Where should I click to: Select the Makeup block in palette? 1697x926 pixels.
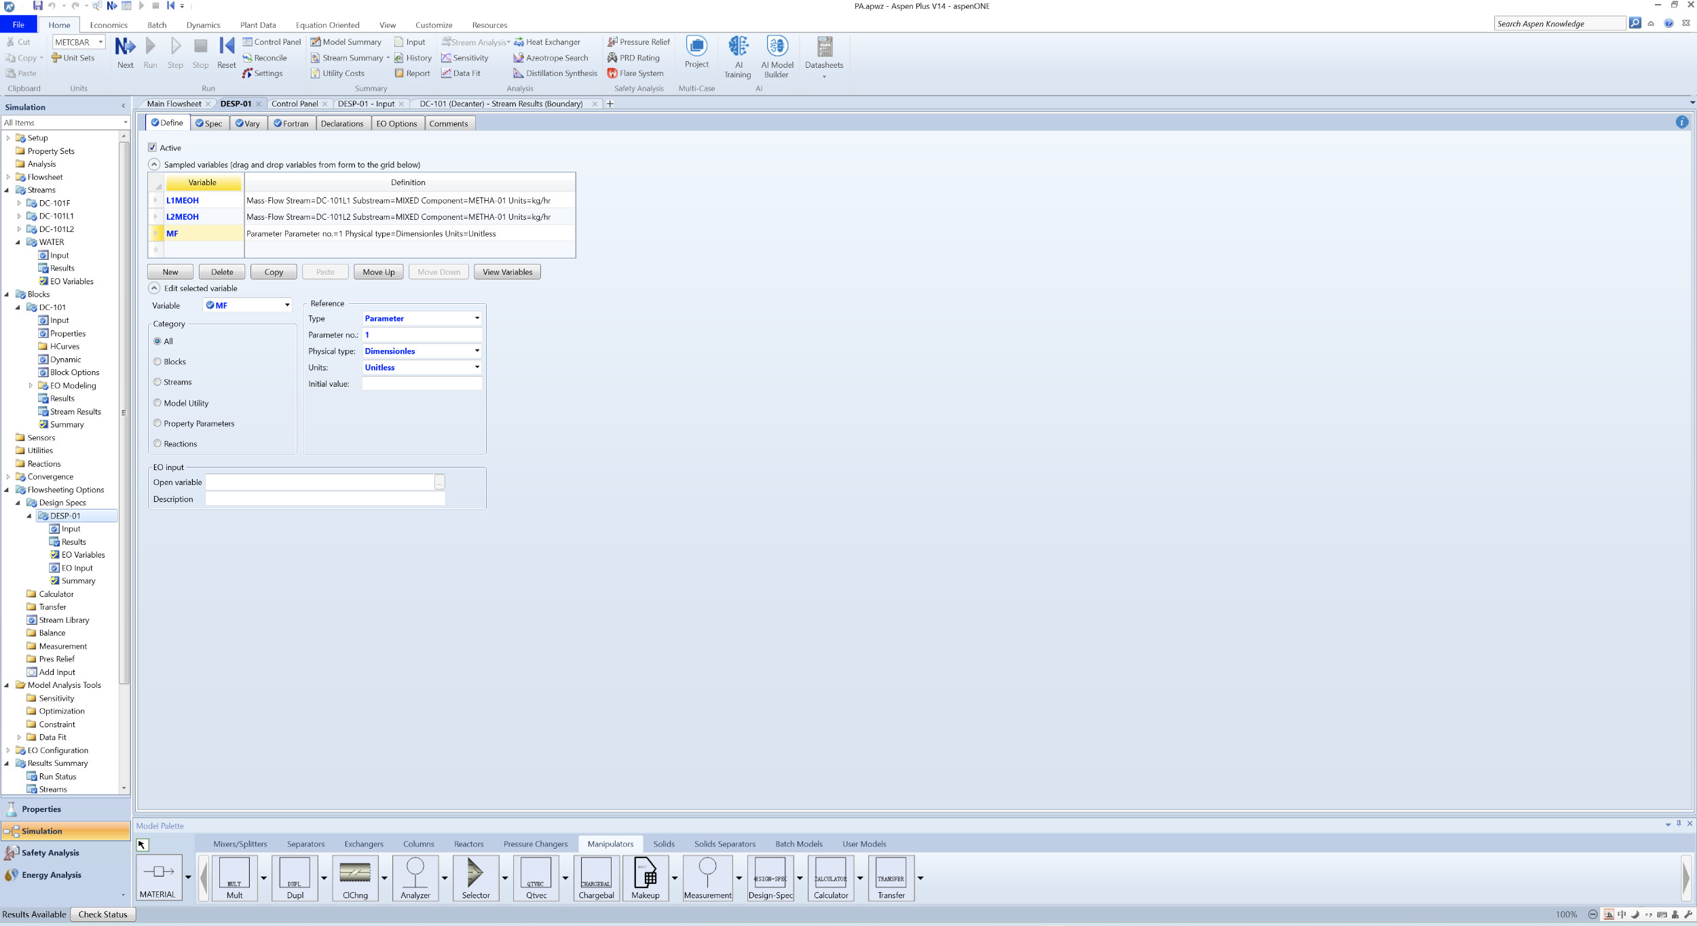646,877
